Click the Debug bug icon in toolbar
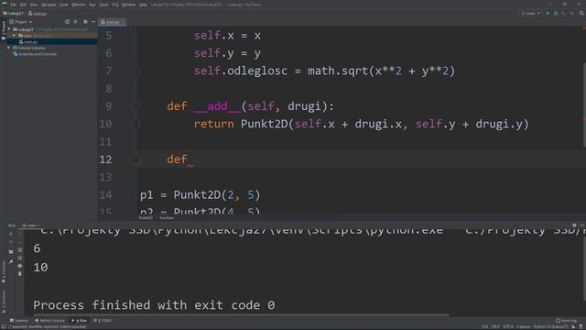The image size is (586, 330). (x=556, y=14)
